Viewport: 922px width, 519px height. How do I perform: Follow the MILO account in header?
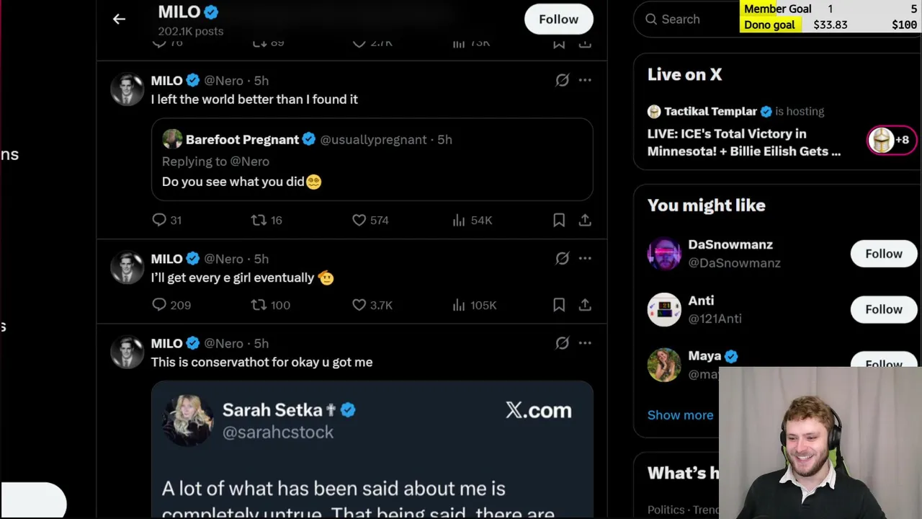point(558,19)
